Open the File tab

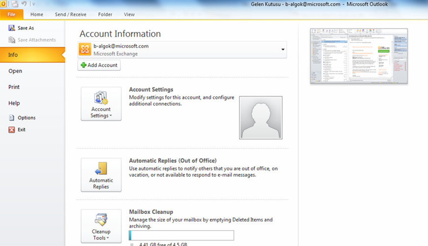(x=11, y=14)
